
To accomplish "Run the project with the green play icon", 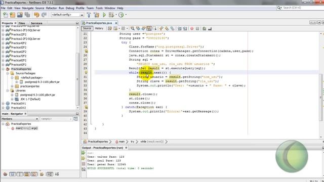I will 104,15.
